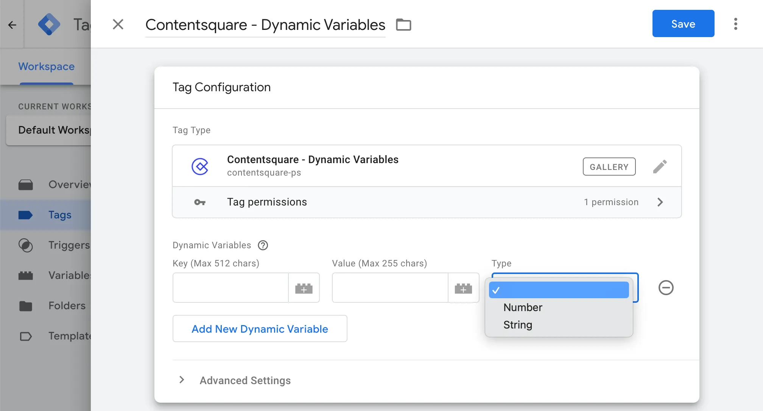The height and width of the screenshot is (411, 763).
Task: Remove the dynamic variable row
Action: pos(666,288)
